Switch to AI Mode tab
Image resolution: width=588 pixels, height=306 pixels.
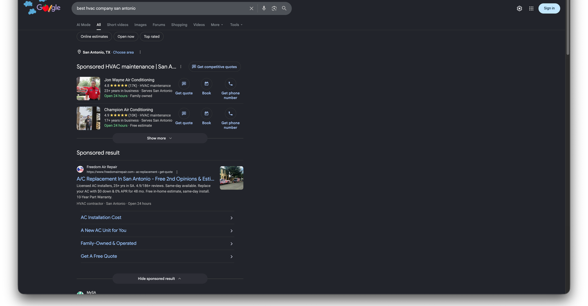(x=83, y=25)
